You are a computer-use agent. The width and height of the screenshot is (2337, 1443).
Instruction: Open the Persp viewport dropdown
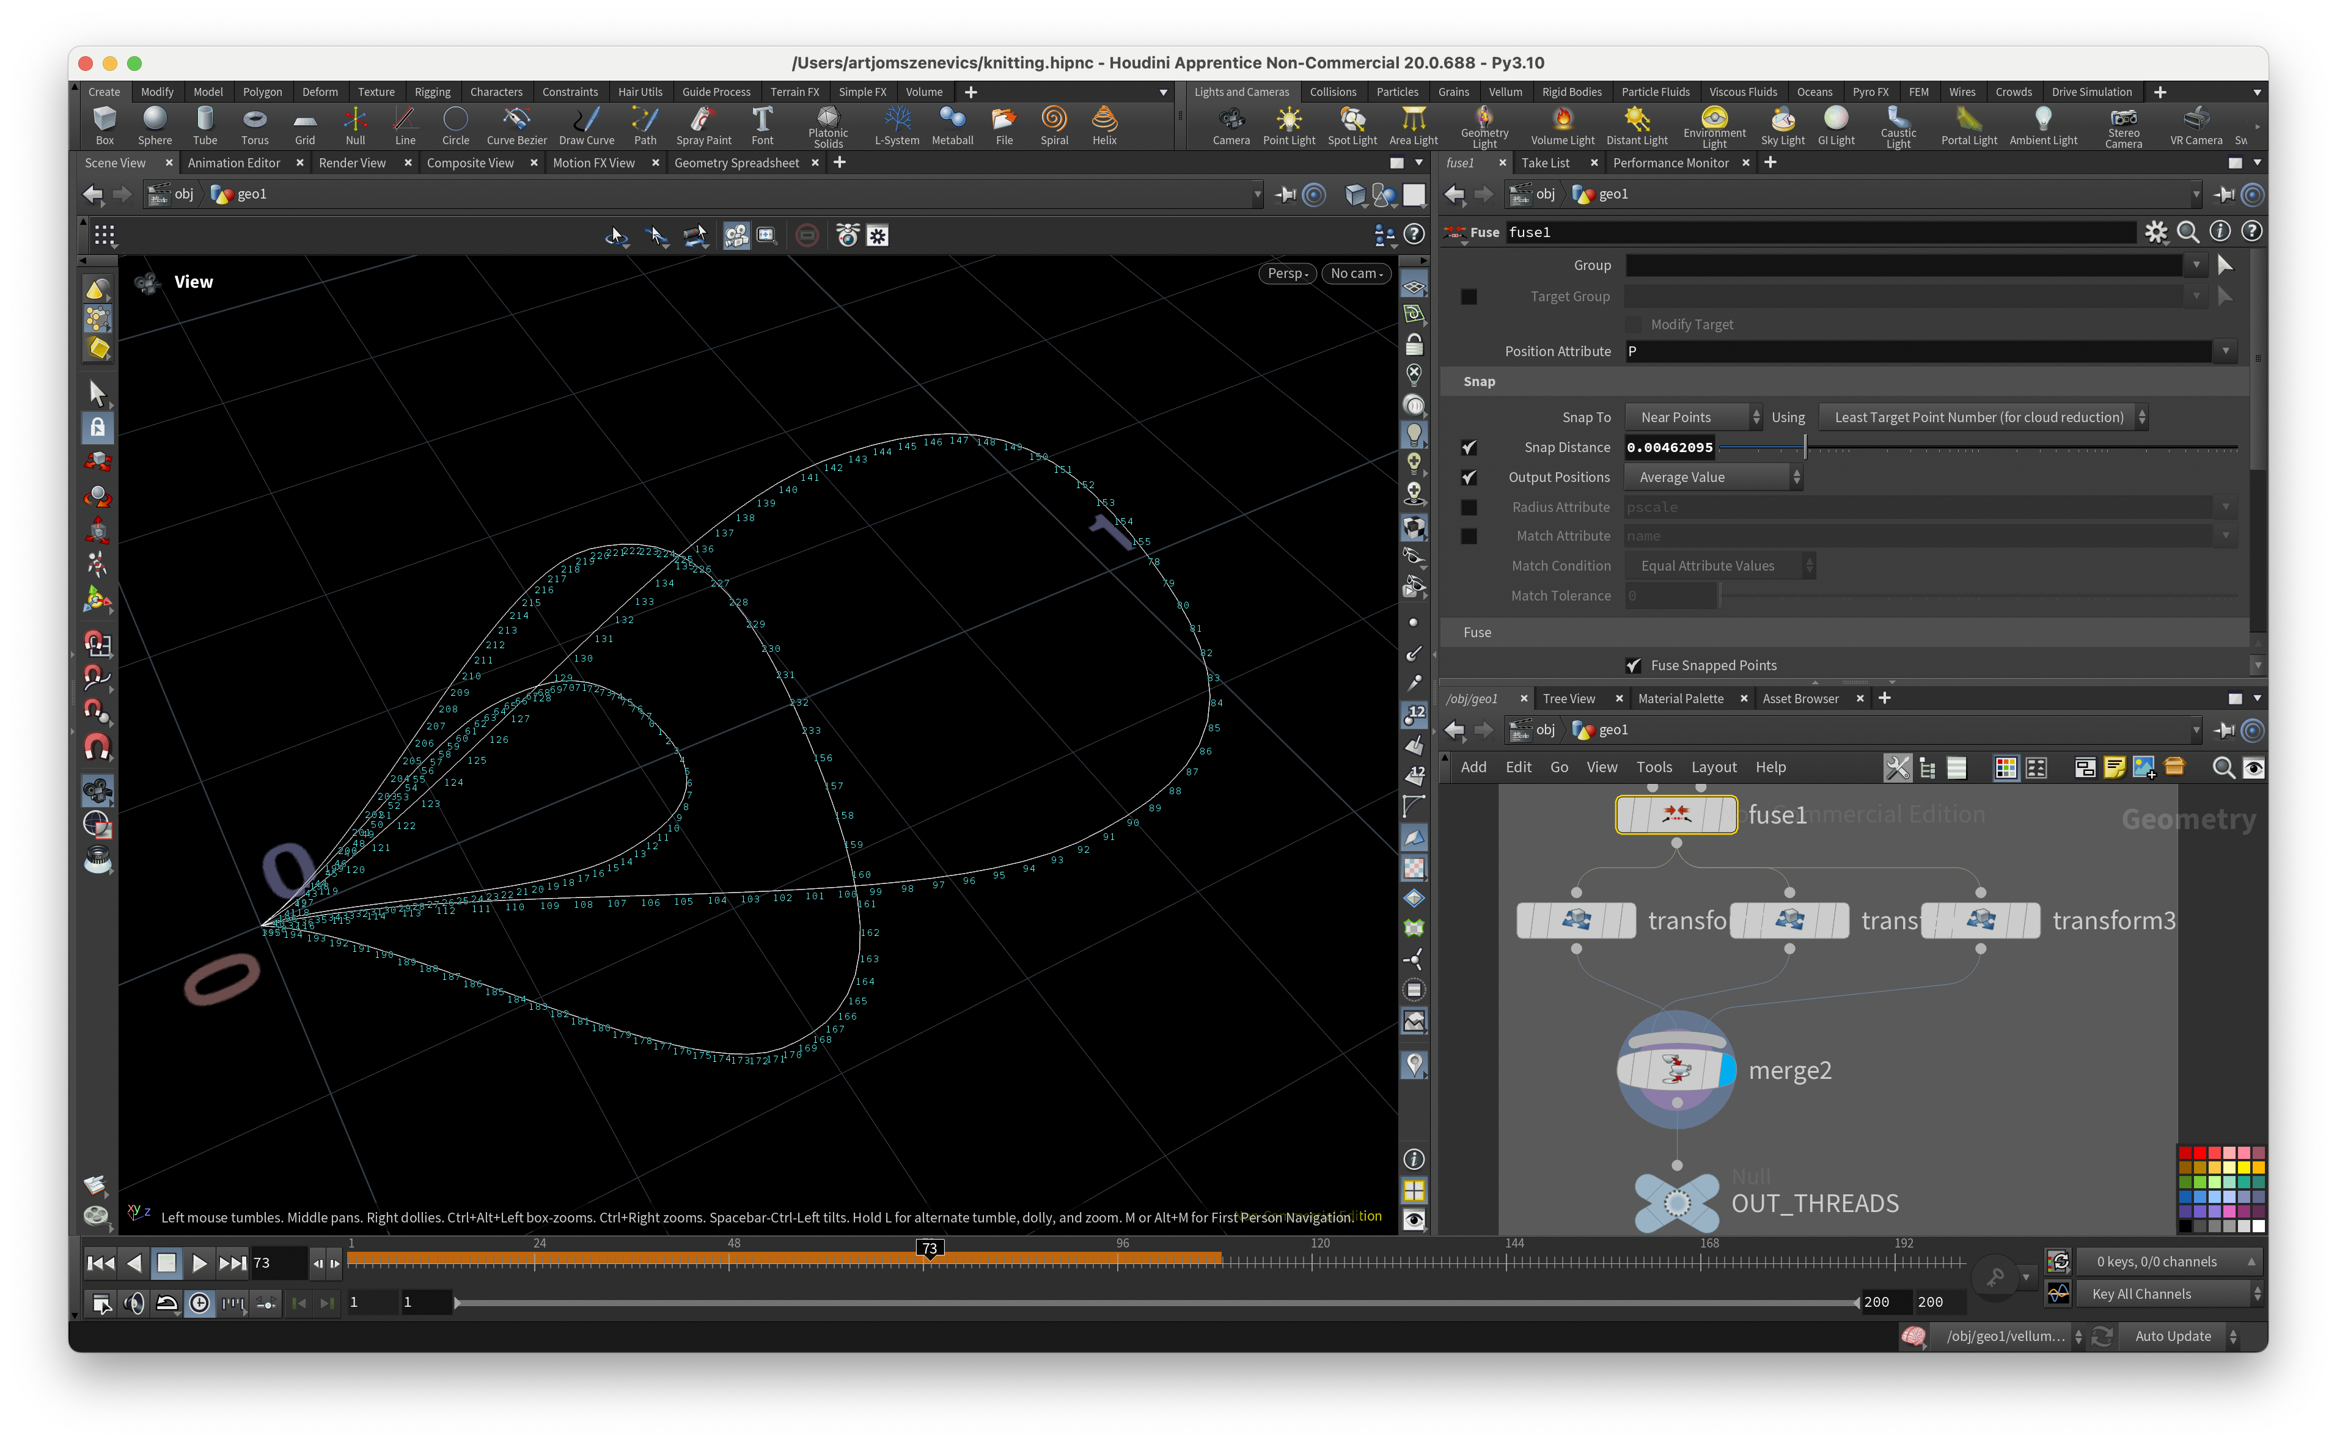pyautogui.click(x=1287, y=273)
